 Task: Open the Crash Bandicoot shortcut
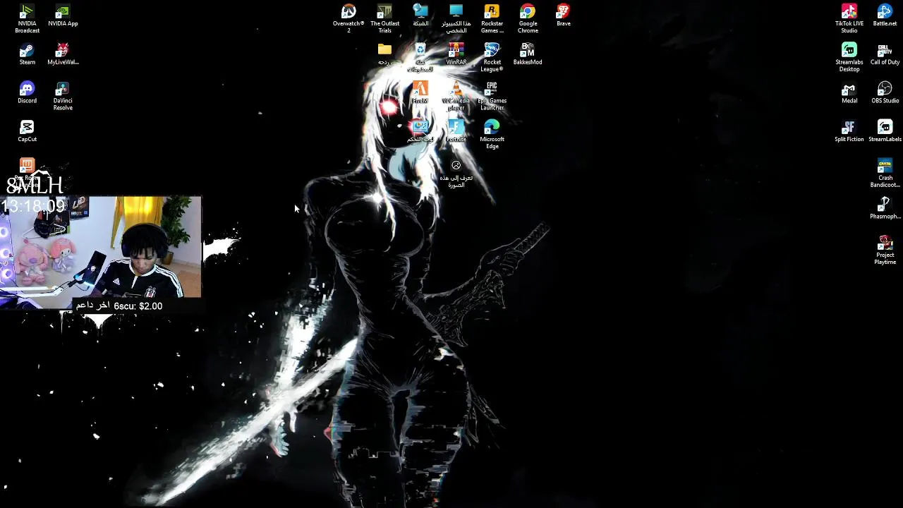885,174
